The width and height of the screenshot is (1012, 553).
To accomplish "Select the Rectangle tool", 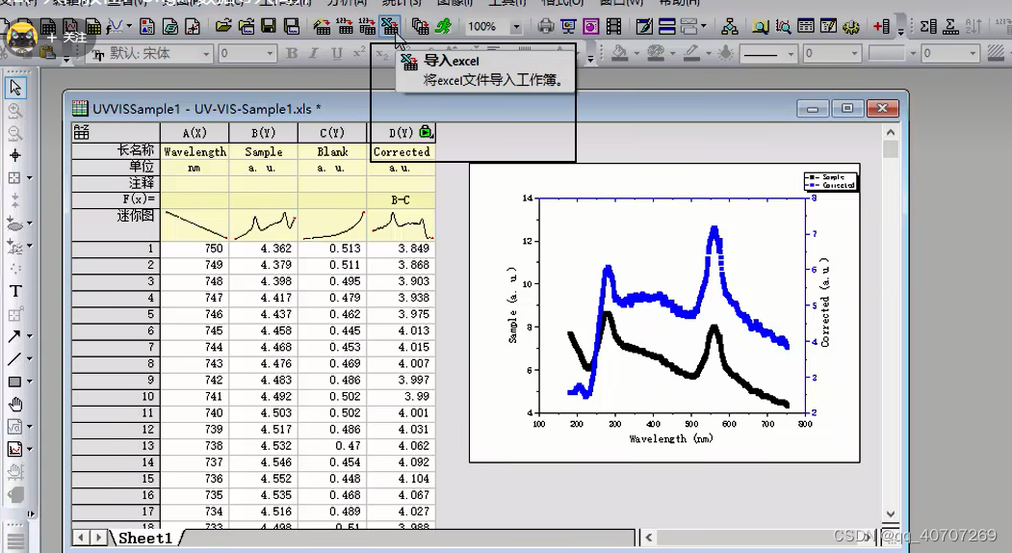I will [x=13, y=382].
